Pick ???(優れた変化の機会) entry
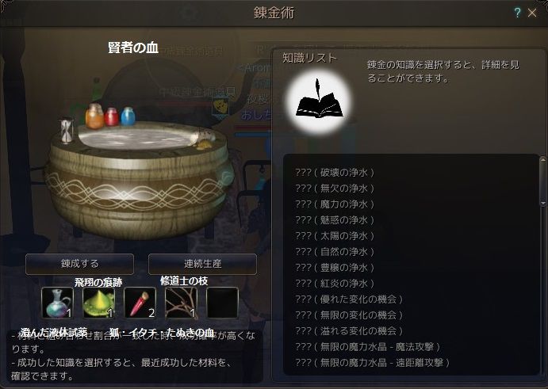The width and height of the screenshot is (548, 389). pyautogui.click(x=349, y=299)
